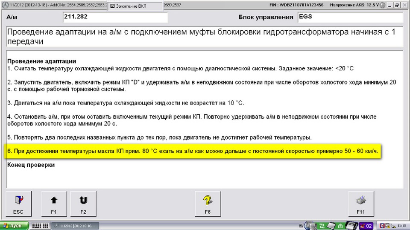Click the FIN WDB2110701A123456 text
Image resolution: width=410 pixels, height=230 pixels.
(296, 5)
